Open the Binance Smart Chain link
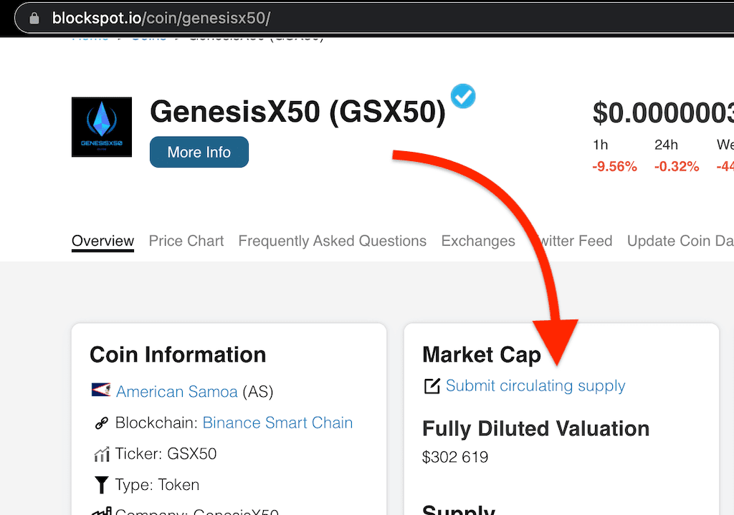The width and height of the screenshot is (734, 515). pos(277,423)
